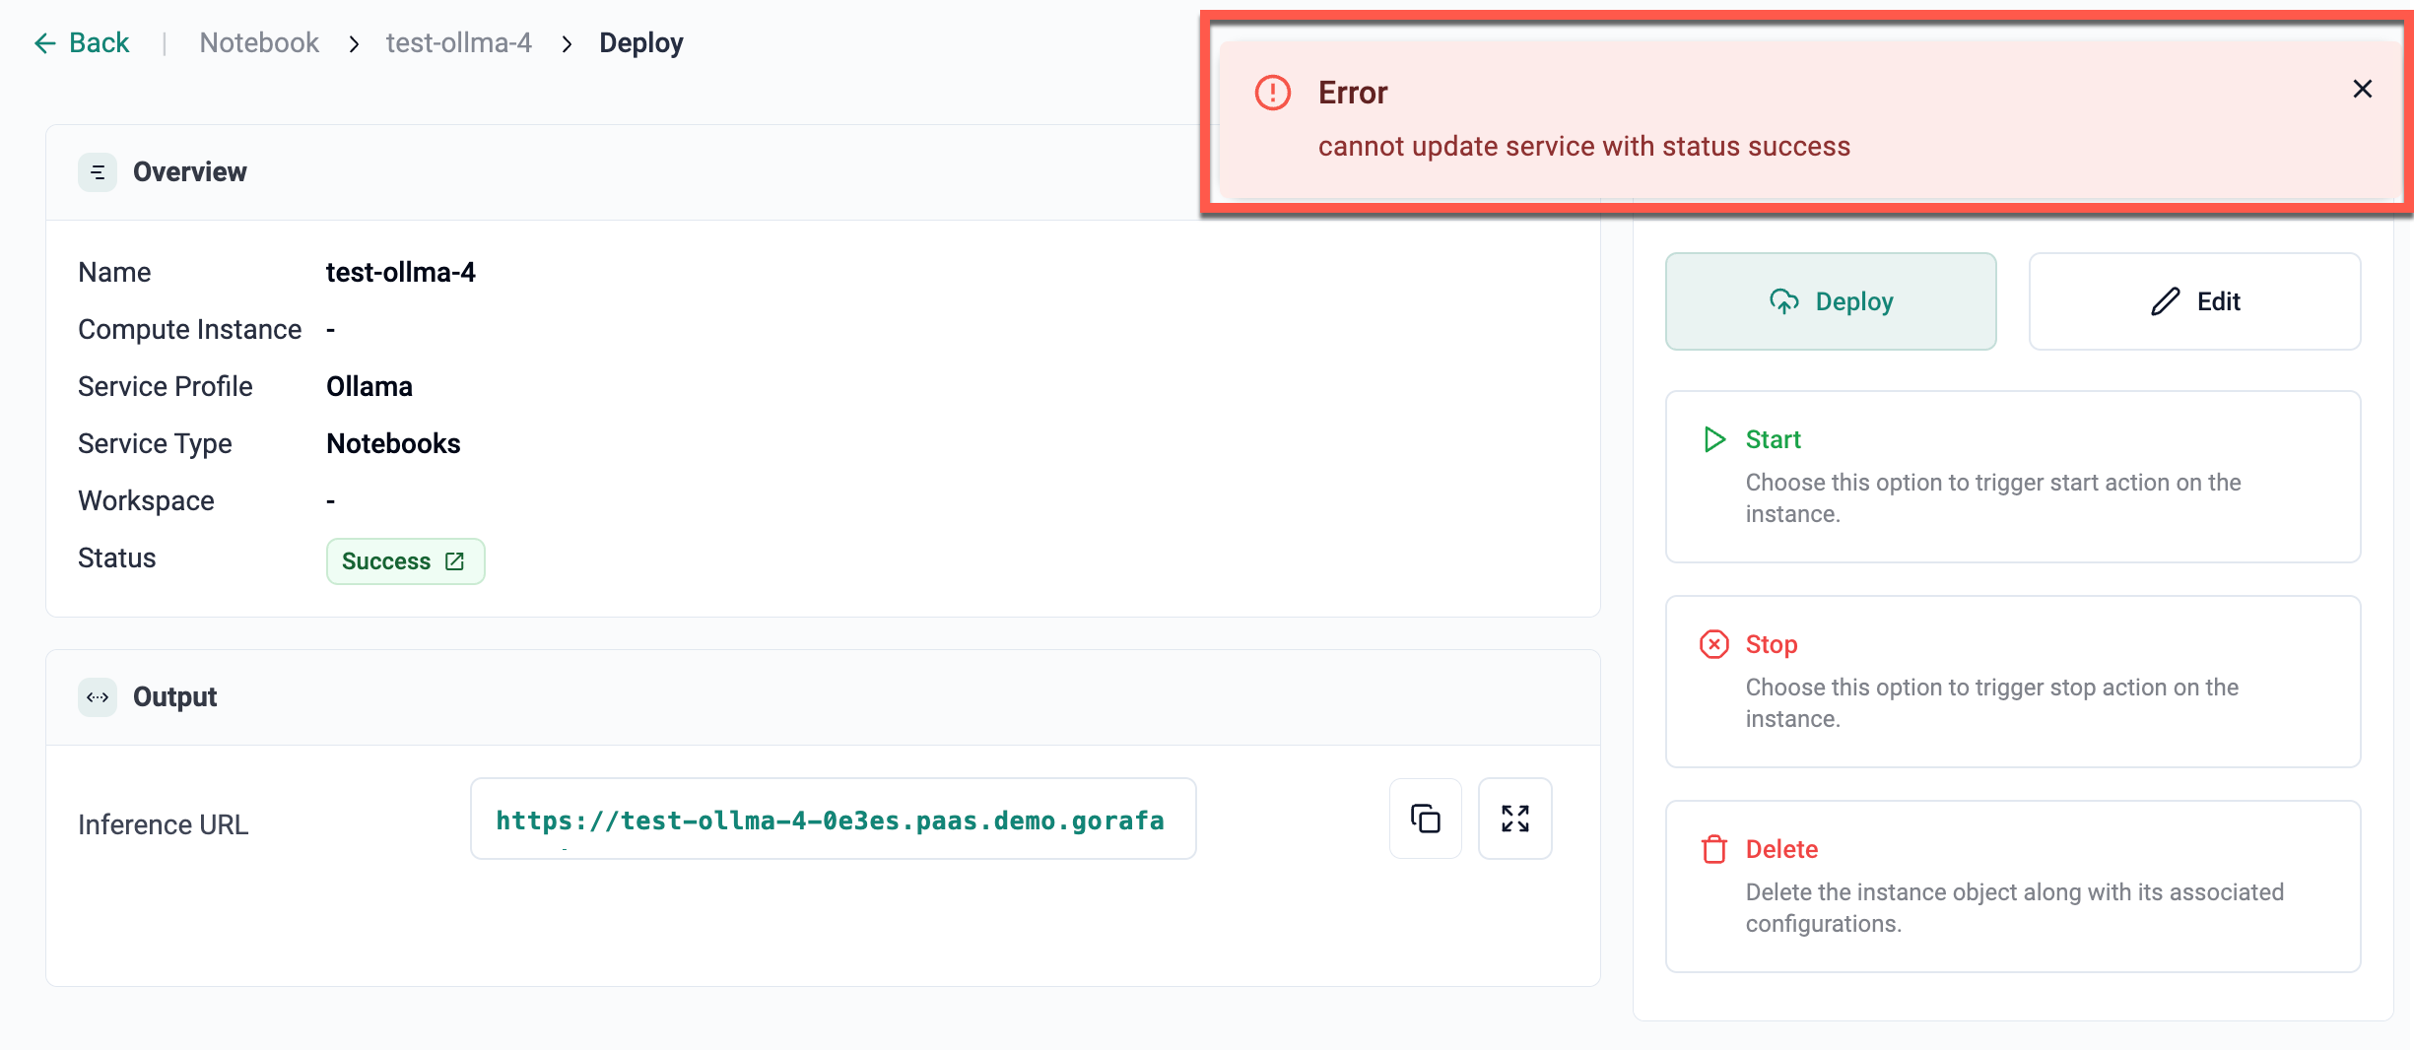The height and width of the screenshot is (1050, 2414).
Task: Click the Inference URL text field
Action: point(832,820)
